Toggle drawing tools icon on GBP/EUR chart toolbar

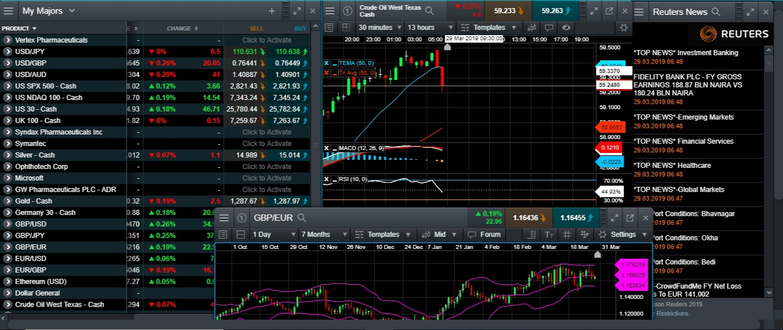(x=585, y=235)
